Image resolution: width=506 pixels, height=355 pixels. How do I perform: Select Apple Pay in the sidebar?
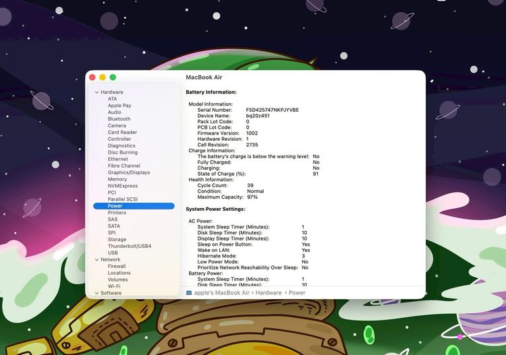tap(119, 106)
